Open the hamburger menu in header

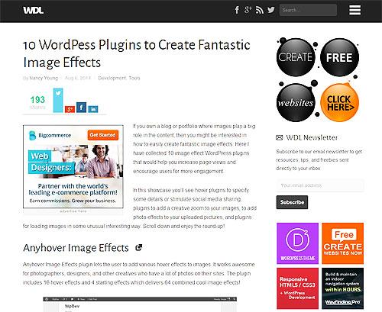point(355,10)
